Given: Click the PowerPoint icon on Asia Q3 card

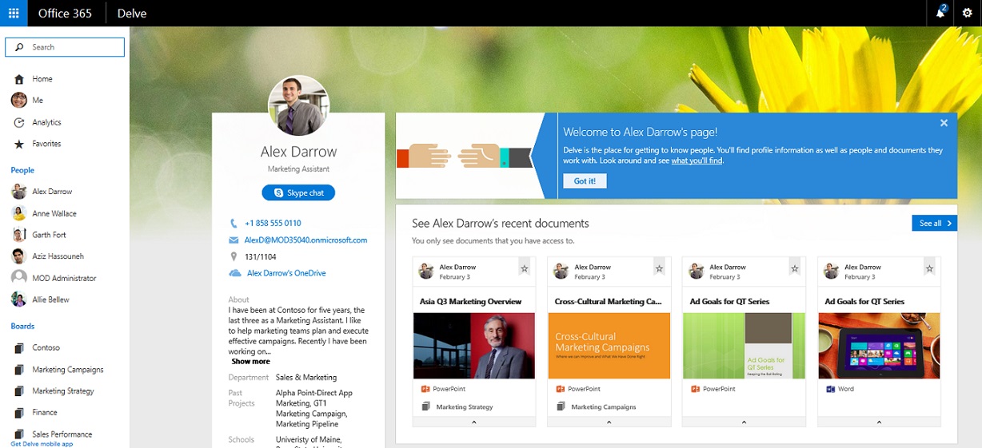Looking at the screenshot, I should click(x=425, y=389).
